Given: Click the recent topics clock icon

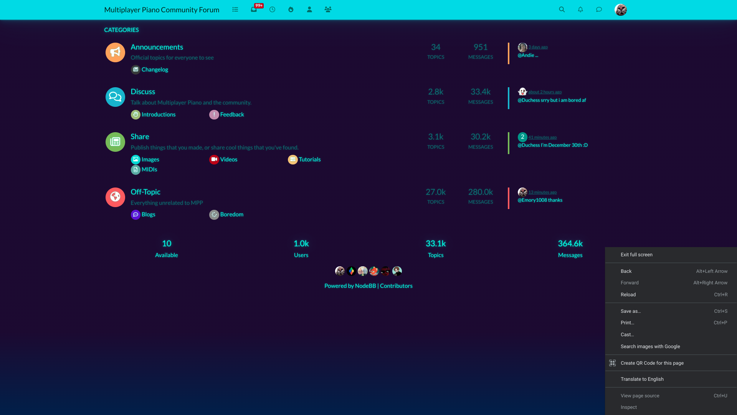Looking at the screenshot, I should 272,10.
